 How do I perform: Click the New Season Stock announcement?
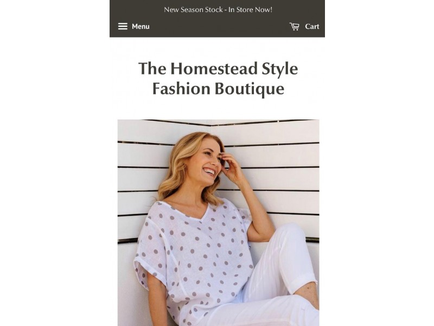(218, 10)
